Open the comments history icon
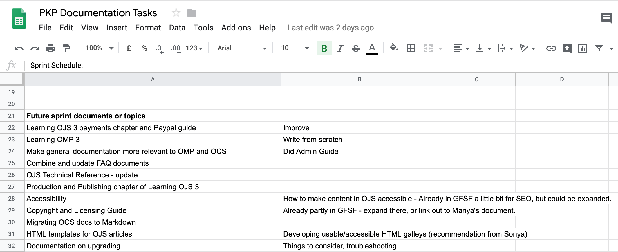Viewport: 618px width, 252px height. 606,18
